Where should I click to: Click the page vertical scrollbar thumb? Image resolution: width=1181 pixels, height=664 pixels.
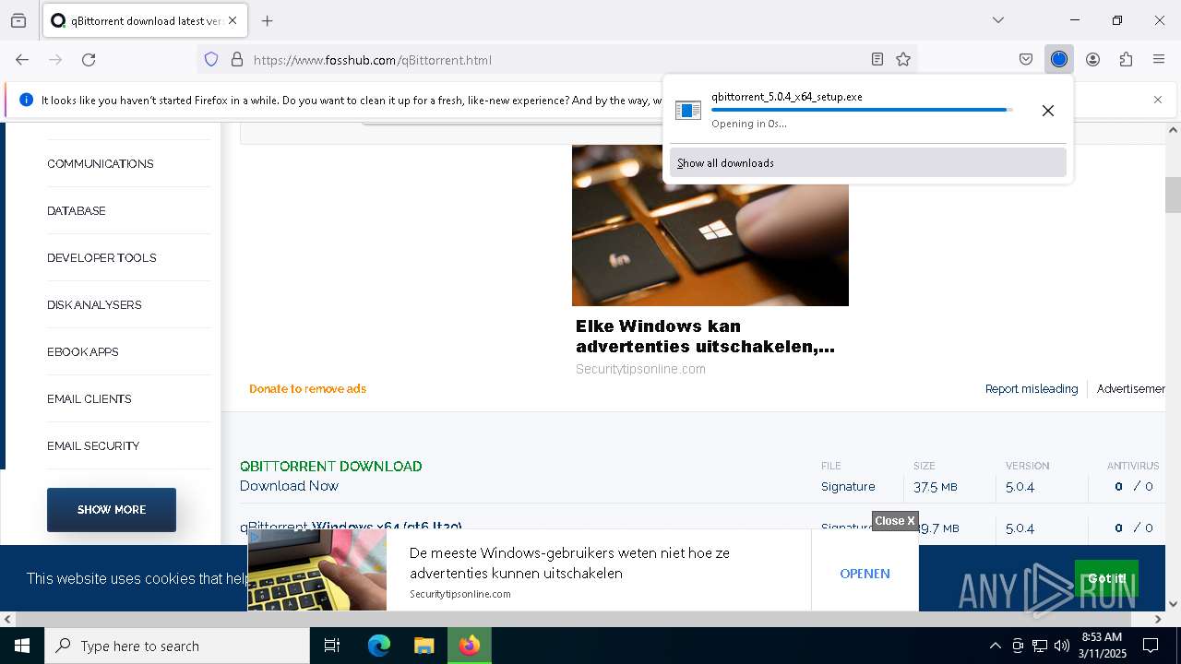click(1173, 195)
